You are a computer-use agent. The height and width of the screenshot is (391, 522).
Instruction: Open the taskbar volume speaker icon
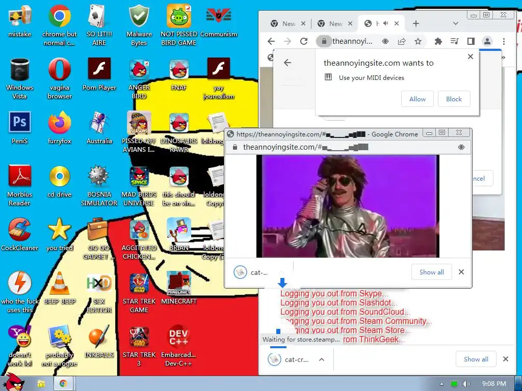[x=466, y=384]
